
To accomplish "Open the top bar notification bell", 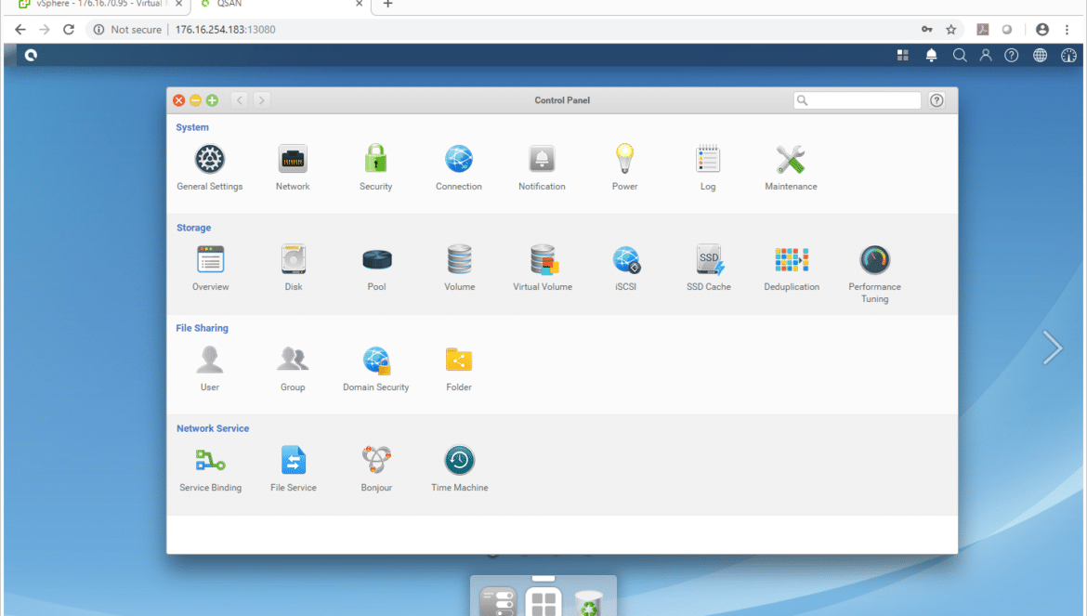I will (931, 56).
